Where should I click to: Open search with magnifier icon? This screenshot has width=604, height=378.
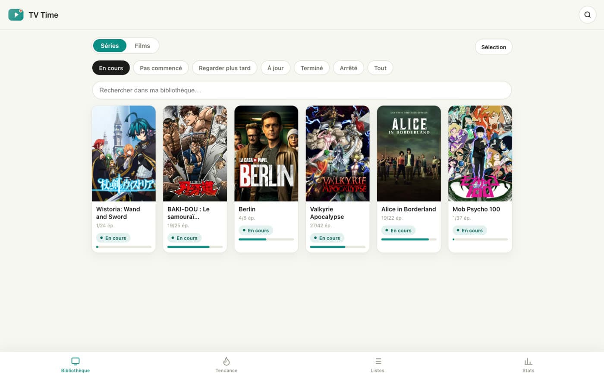(587, 15)
